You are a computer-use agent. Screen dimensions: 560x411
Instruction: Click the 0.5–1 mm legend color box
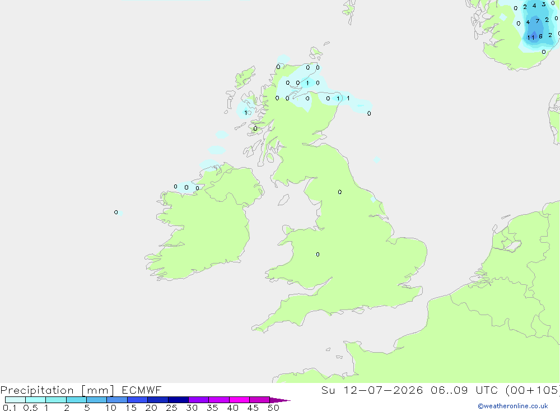[36, 400]
